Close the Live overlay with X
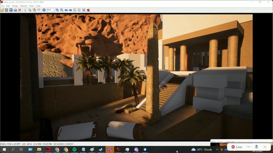 [x=265, y=147]
